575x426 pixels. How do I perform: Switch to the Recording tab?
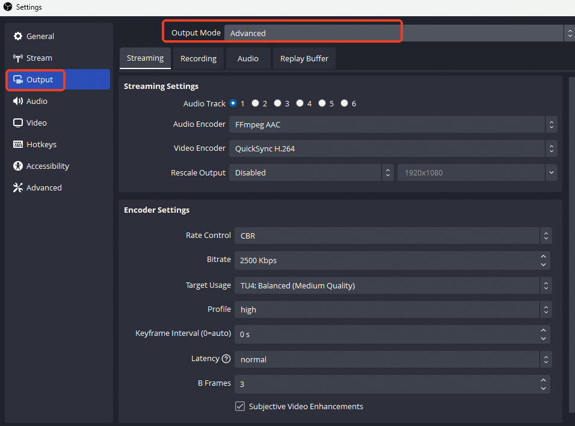click(198, 59)
